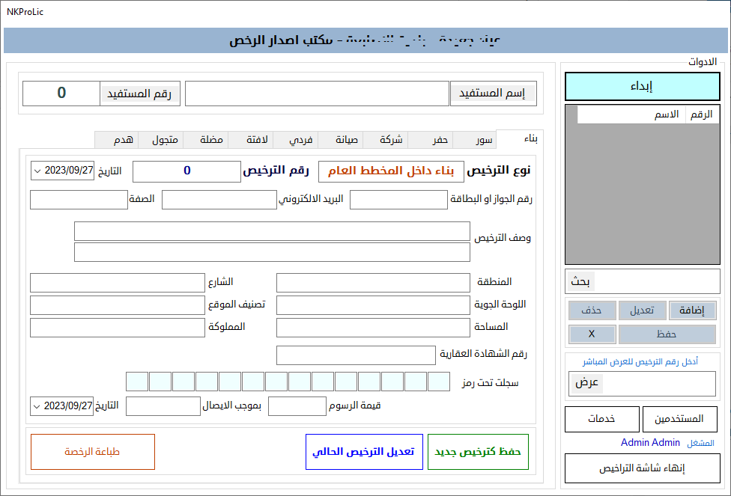Viewport: 731px width, 496px height.
Task: Select the هدم tab
Action: click(x=117, y=140)
